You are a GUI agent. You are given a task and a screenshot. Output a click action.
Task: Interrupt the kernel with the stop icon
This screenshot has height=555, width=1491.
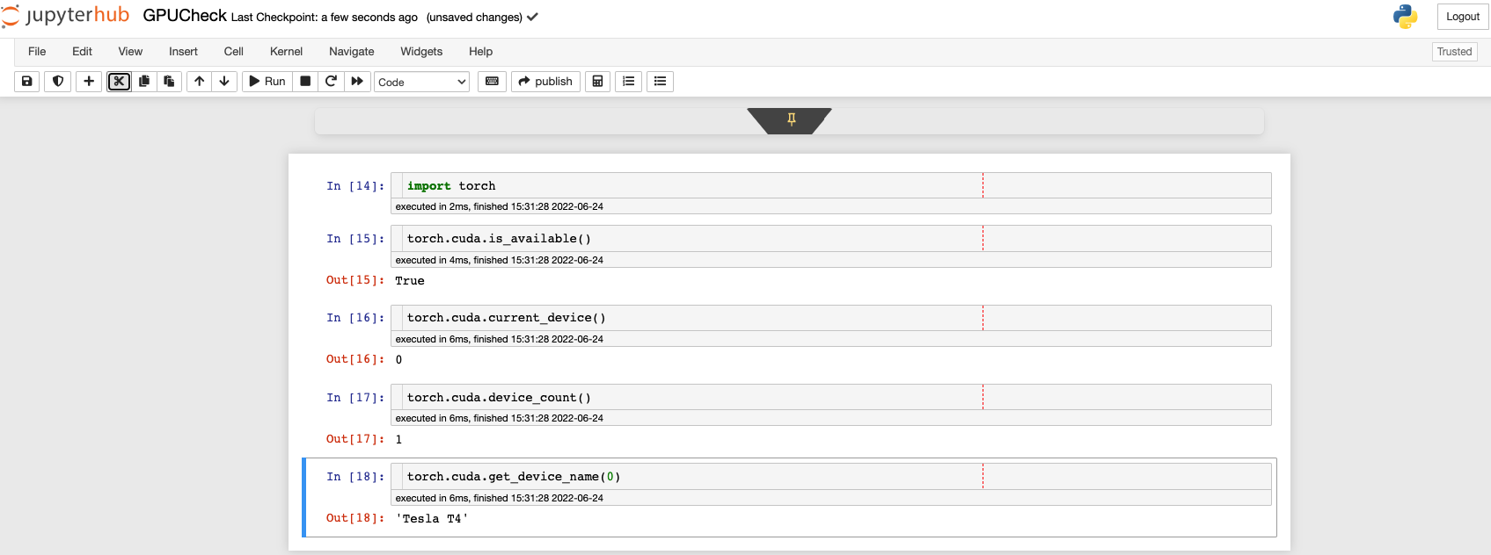coord(305,82)
